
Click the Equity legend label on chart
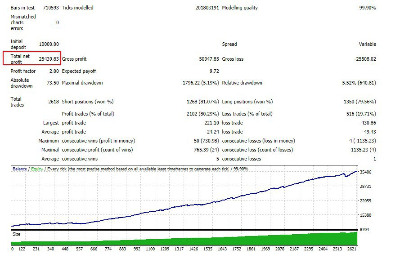37,169
